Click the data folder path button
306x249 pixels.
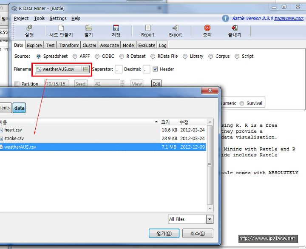[19, 108]
